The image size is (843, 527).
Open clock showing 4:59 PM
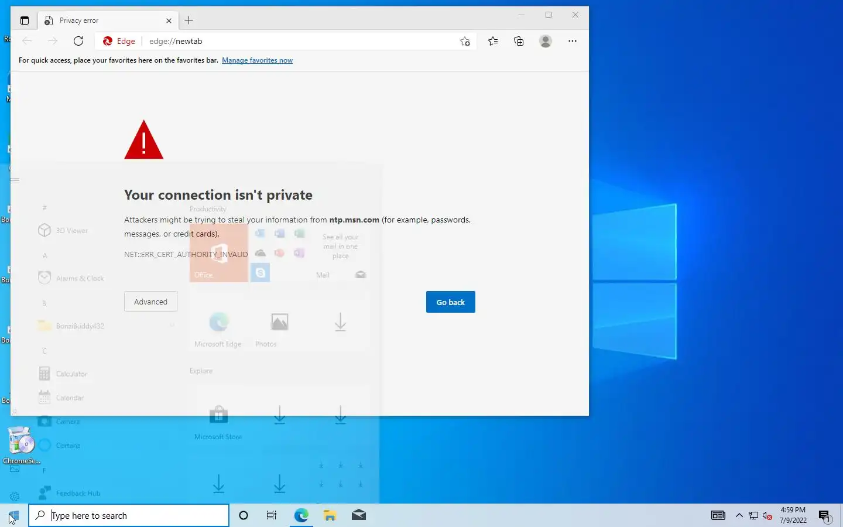coord(793,515)
